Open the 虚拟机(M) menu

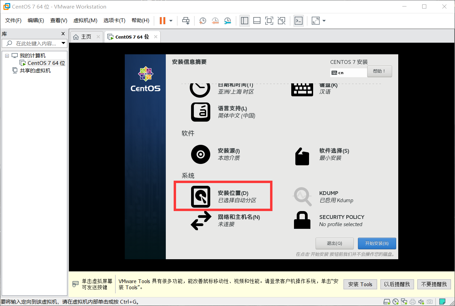(x=85, y=20)
